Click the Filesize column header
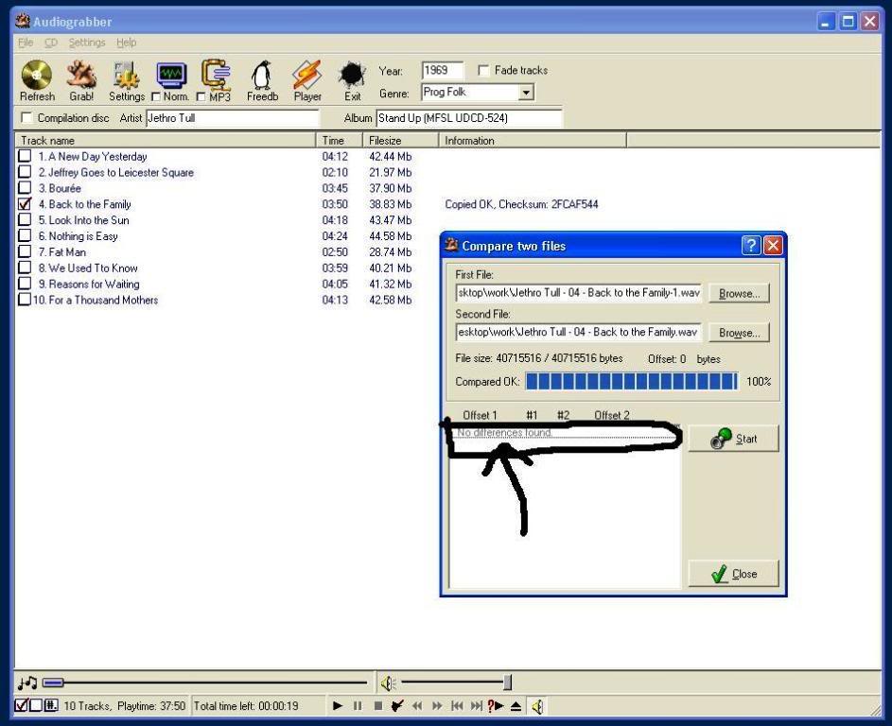Screen dimensions: 892x726 pos(400,141)
